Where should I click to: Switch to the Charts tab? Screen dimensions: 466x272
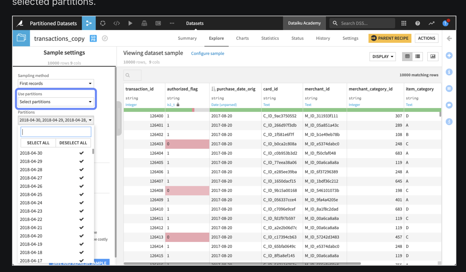tap(242, 38)
